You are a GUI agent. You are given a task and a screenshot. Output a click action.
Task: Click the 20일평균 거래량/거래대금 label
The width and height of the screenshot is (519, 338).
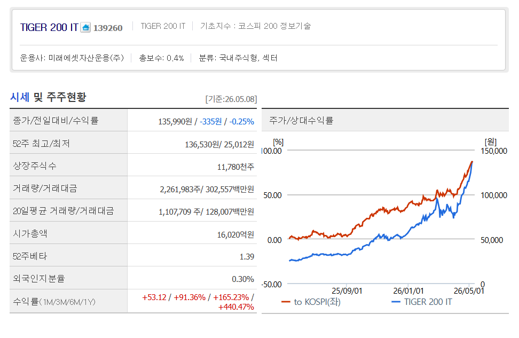click(63, 210)
